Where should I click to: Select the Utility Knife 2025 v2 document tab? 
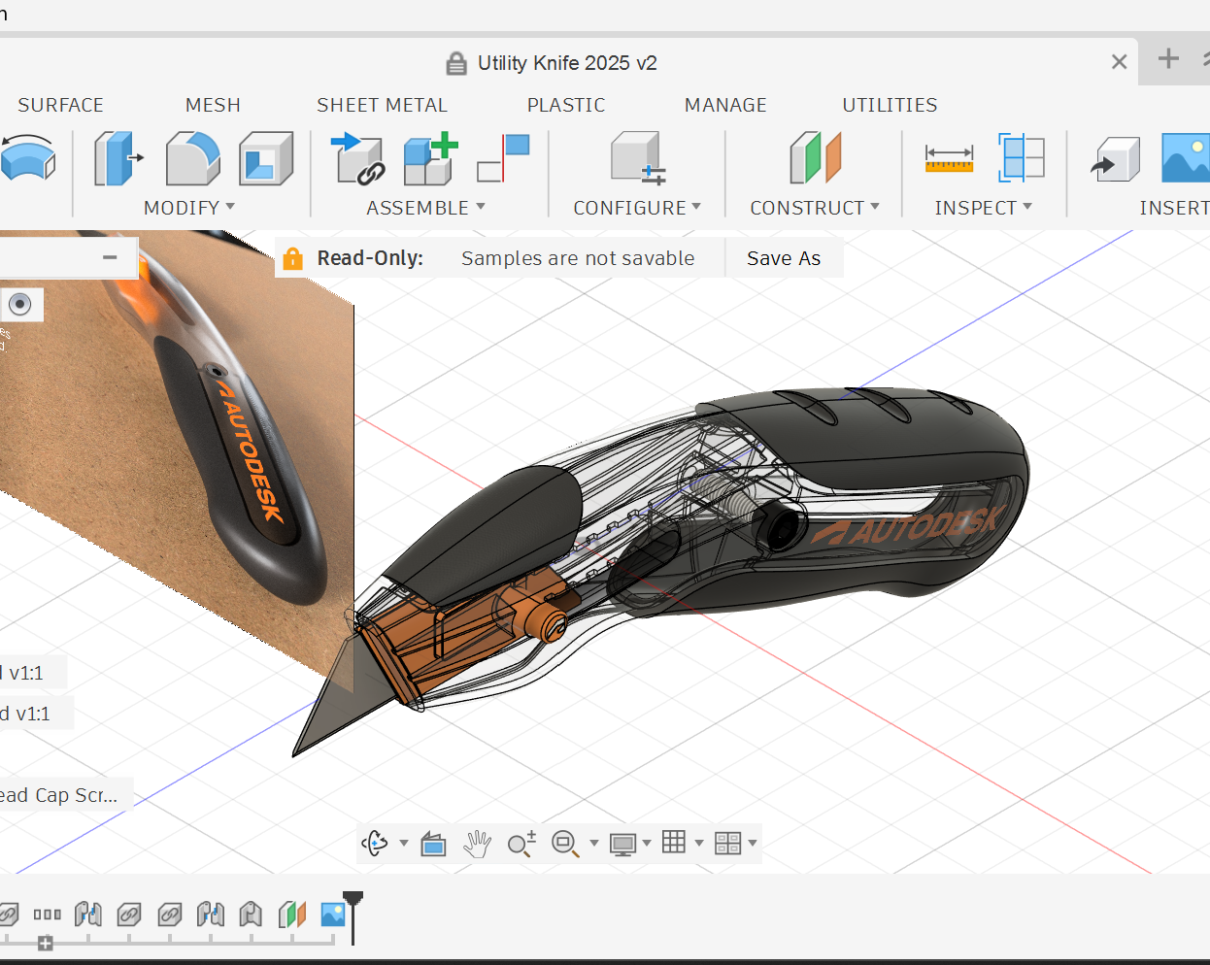coord(567,63)
